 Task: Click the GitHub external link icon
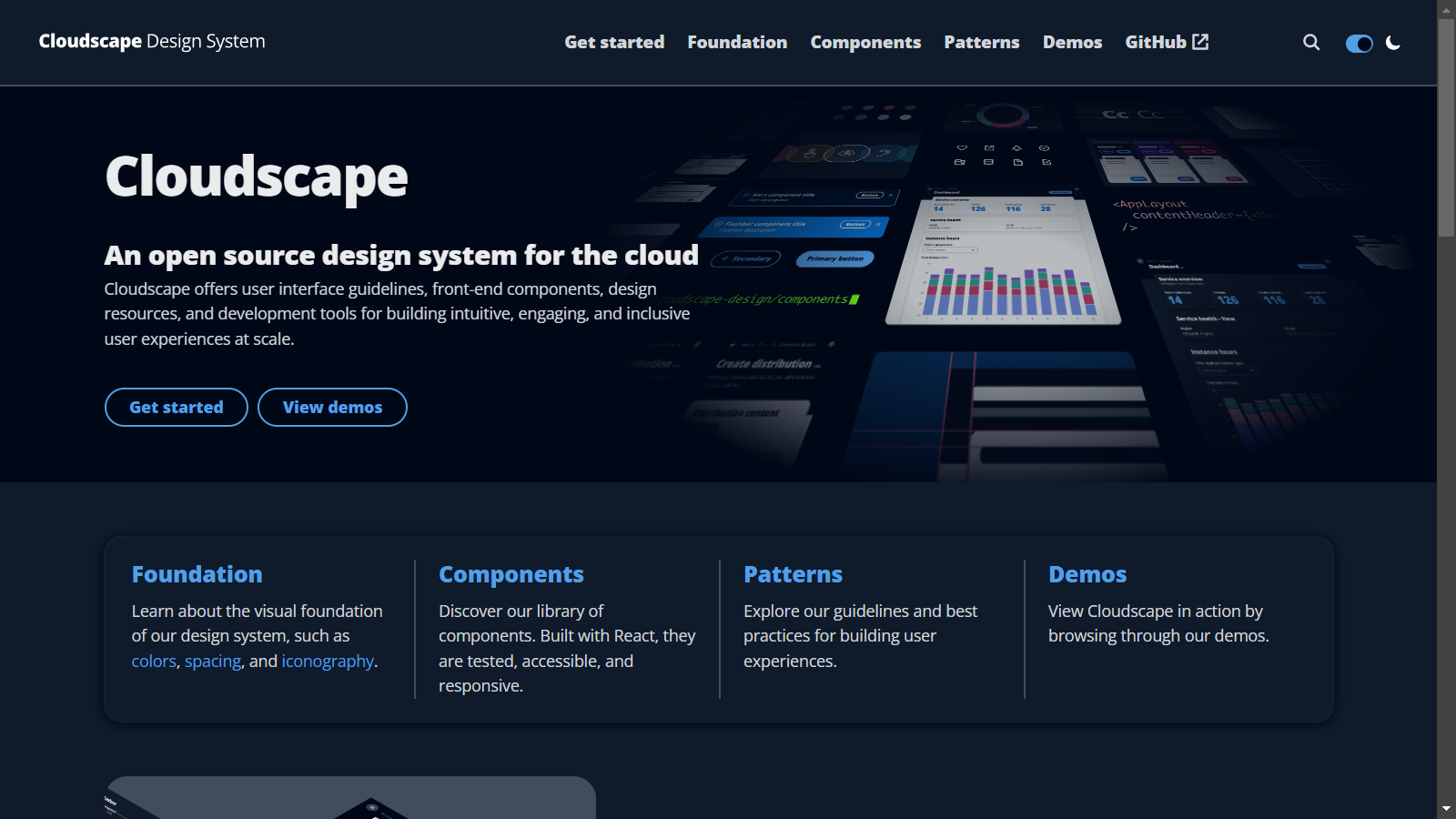(1200, 42)
